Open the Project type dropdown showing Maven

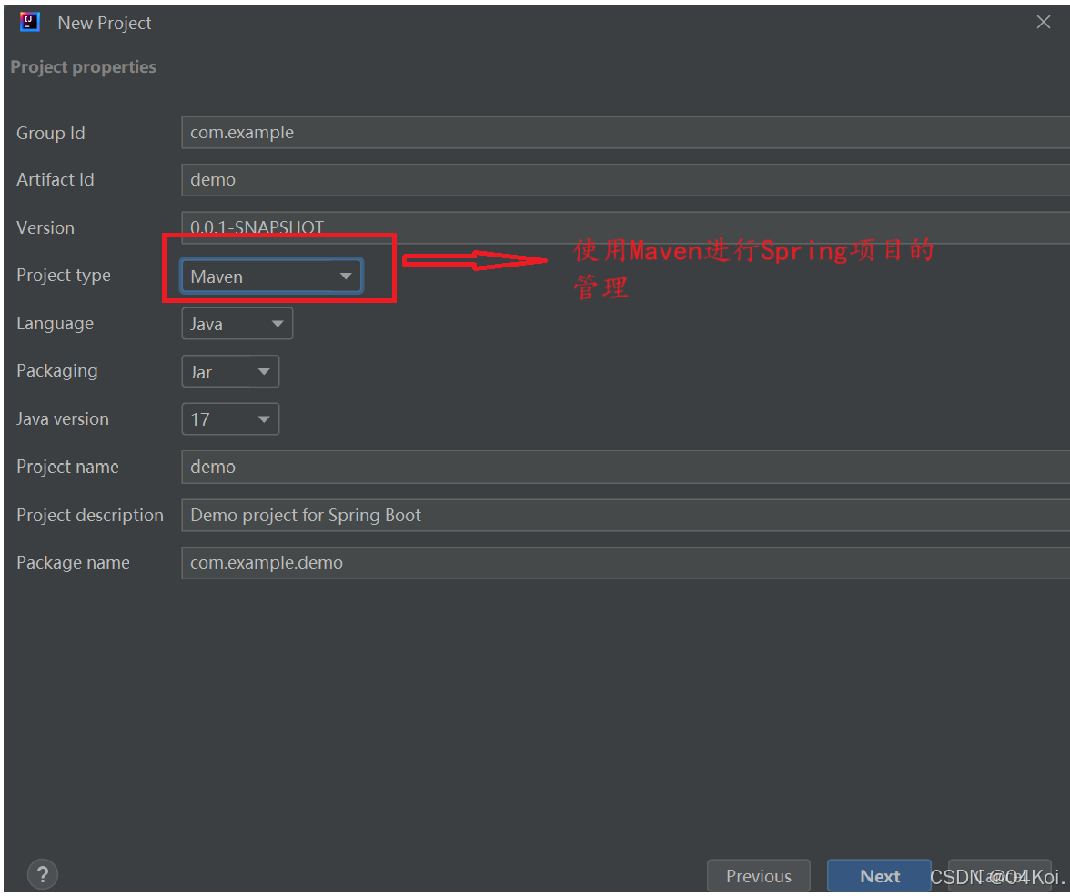264,275
